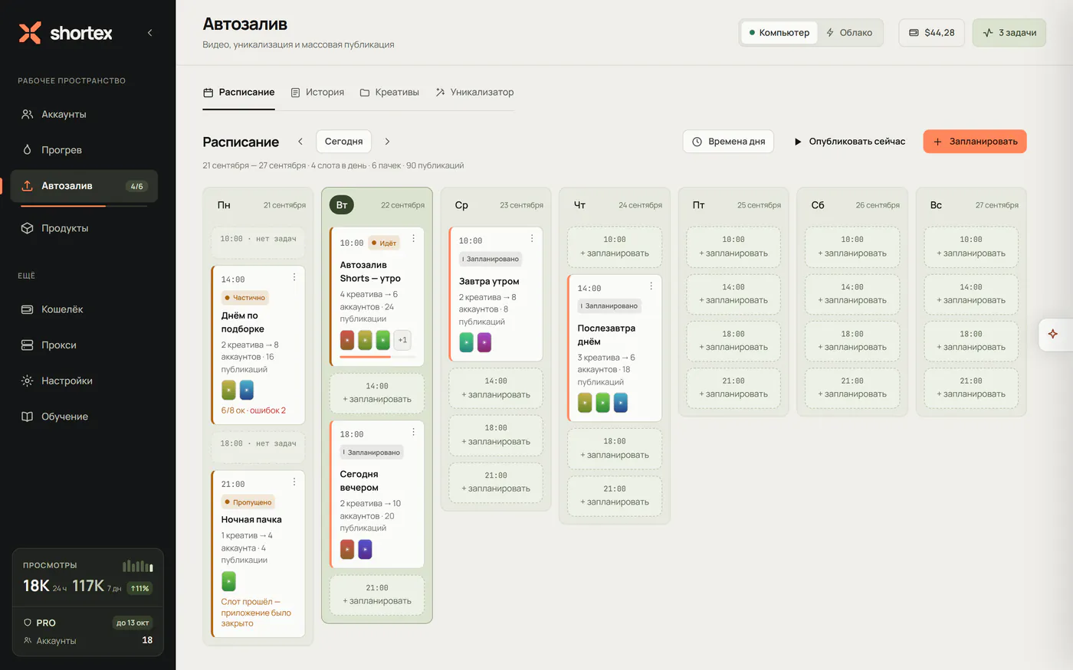Open the options menu of Днём по подборке
This screenshot has height=670, width=1073.
(294, 277)
